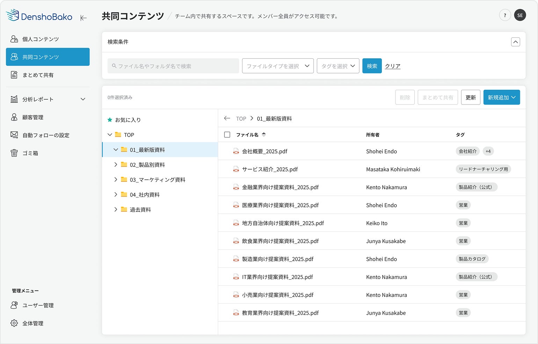This screenshot has width=538, height=344.
Task: Click the back arrow beside TOP breadcrumb
Action: (x=227, y=119)
